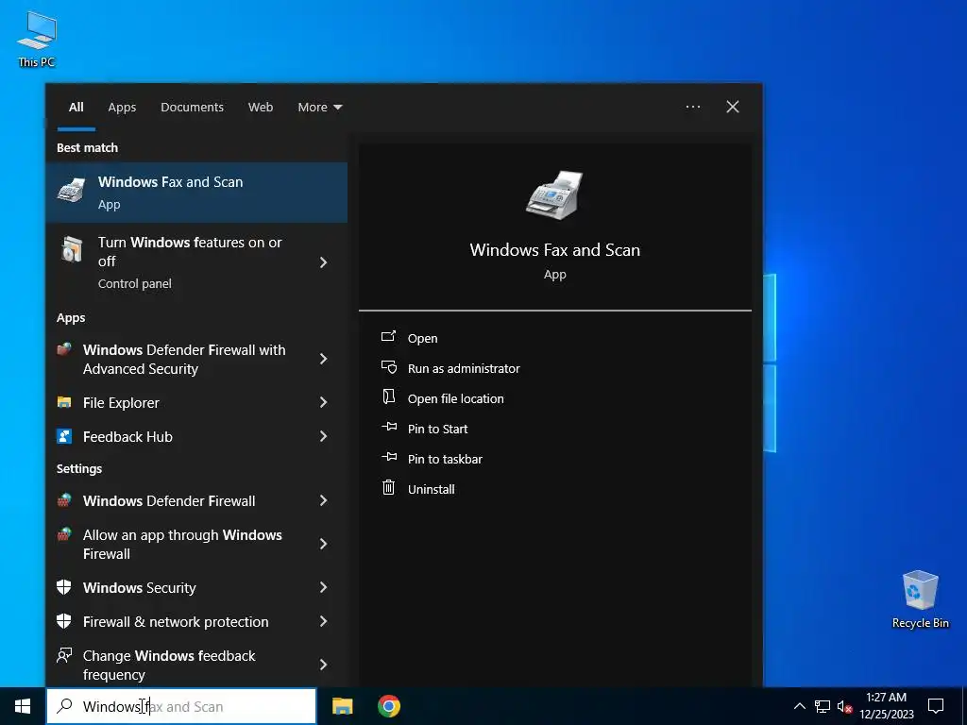Expand the File Explorer result arrow
Screen dimensions: 967x725
323,402
